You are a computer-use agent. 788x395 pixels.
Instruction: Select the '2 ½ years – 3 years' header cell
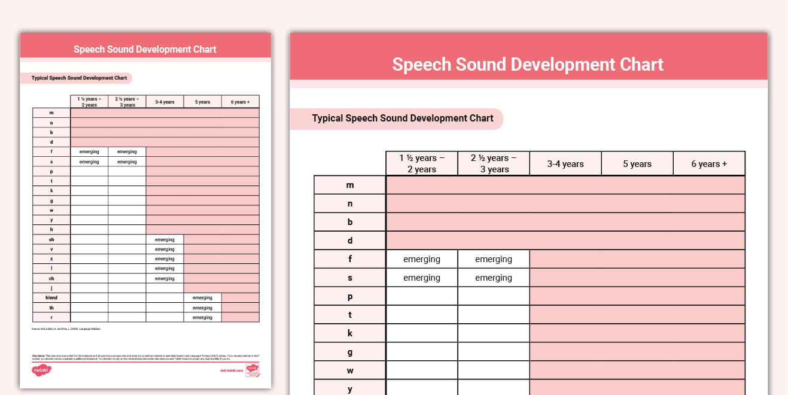coord(494,163)
